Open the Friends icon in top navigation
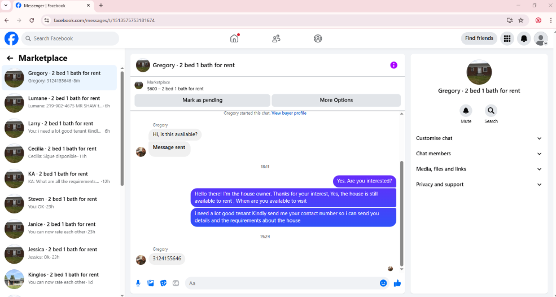The image size is (556, 297). [x=276, y=38]
